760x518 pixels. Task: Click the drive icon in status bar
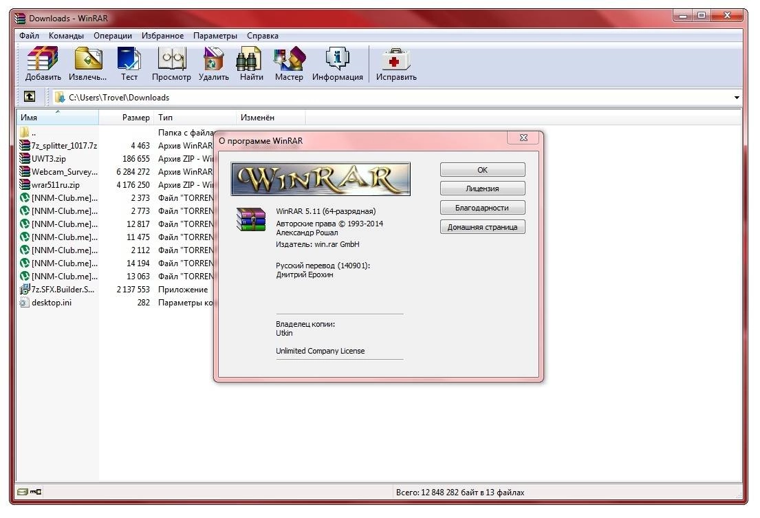pyautogui.click(x=22, y=492)
